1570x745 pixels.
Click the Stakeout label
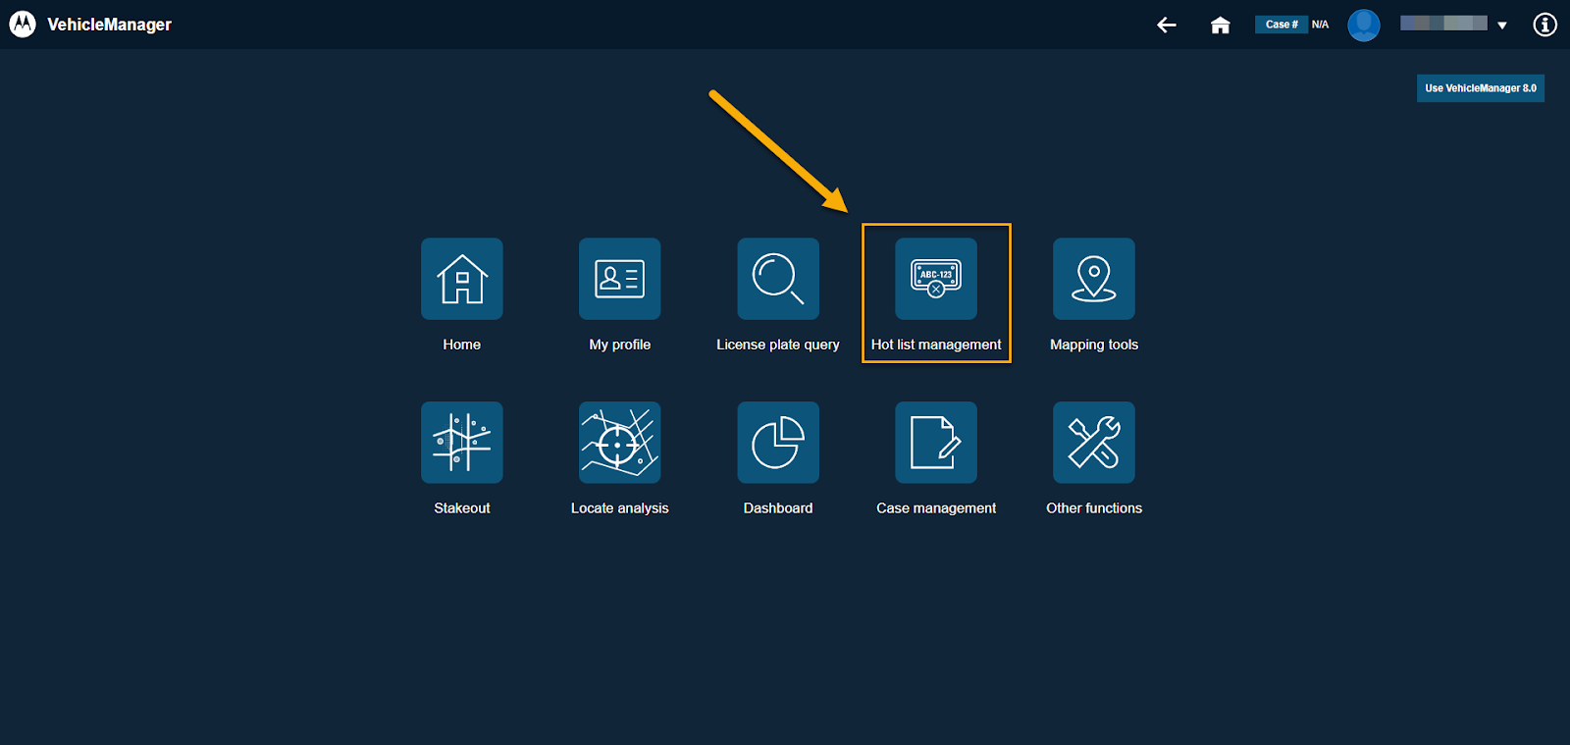pos(462,508)
